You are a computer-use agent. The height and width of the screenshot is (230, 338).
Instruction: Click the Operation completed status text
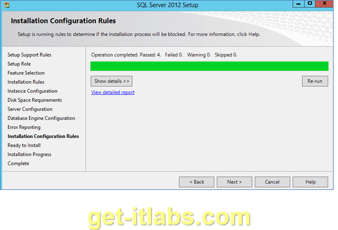point(164,55)
